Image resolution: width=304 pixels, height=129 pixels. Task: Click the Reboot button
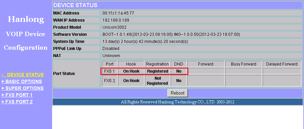178,93
